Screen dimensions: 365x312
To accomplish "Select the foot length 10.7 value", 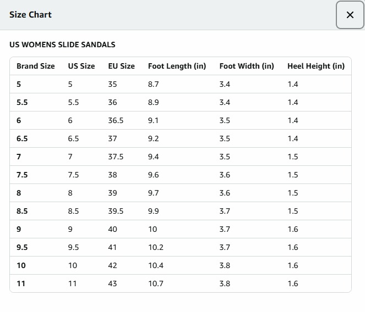I will tap(156, 283).
